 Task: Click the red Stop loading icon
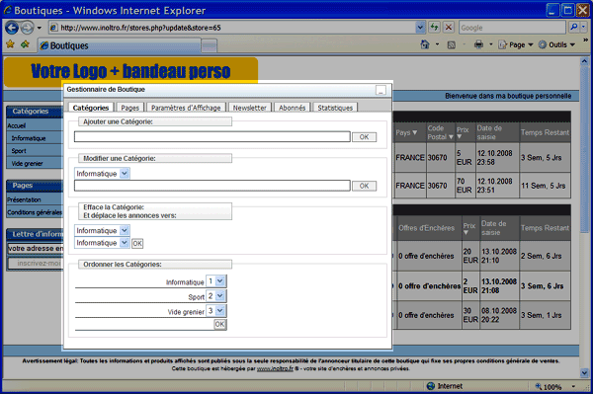coord(449,28)
